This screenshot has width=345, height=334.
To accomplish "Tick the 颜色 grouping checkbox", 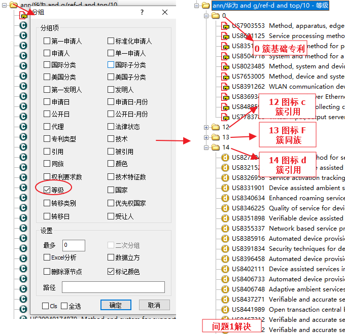I will 111,164.
